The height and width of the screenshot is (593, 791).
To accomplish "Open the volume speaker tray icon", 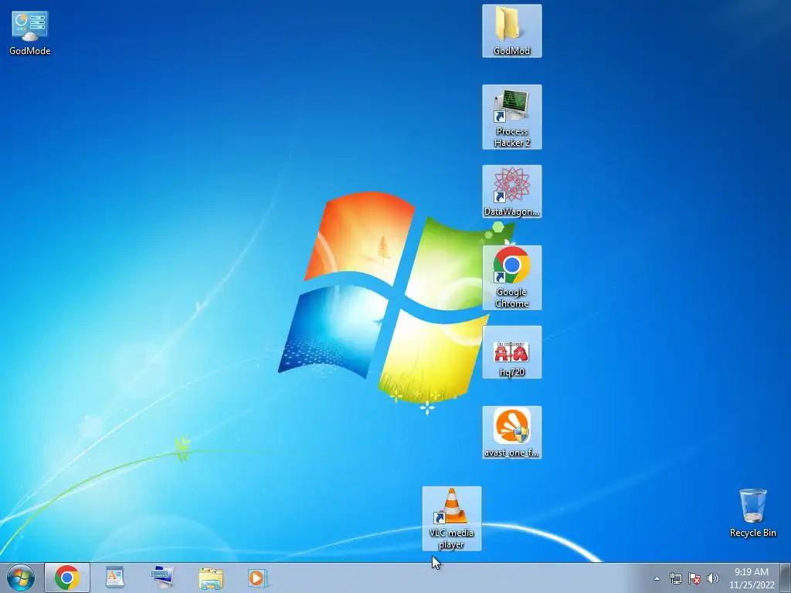I will click(712, 578).
